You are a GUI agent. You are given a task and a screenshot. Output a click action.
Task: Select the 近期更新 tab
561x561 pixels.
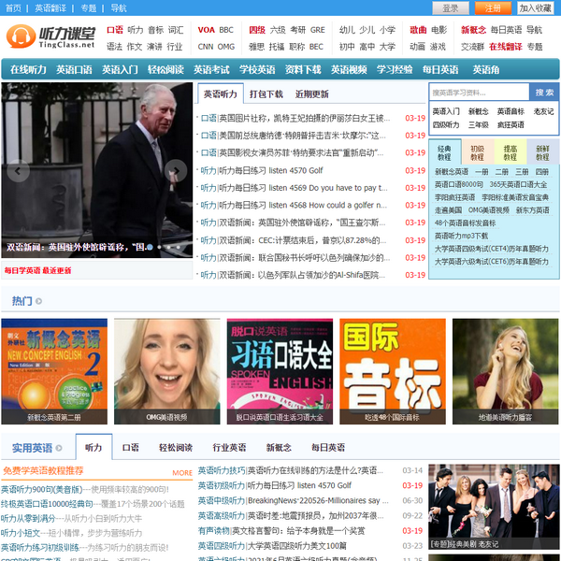pos(311,94)
